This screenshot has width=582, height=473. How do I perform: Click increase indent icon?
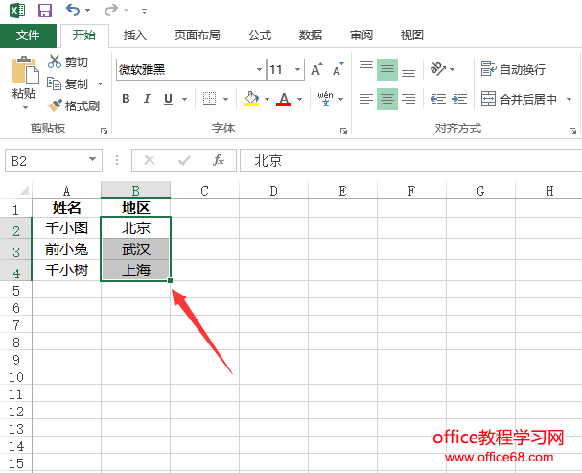point(459,99)
